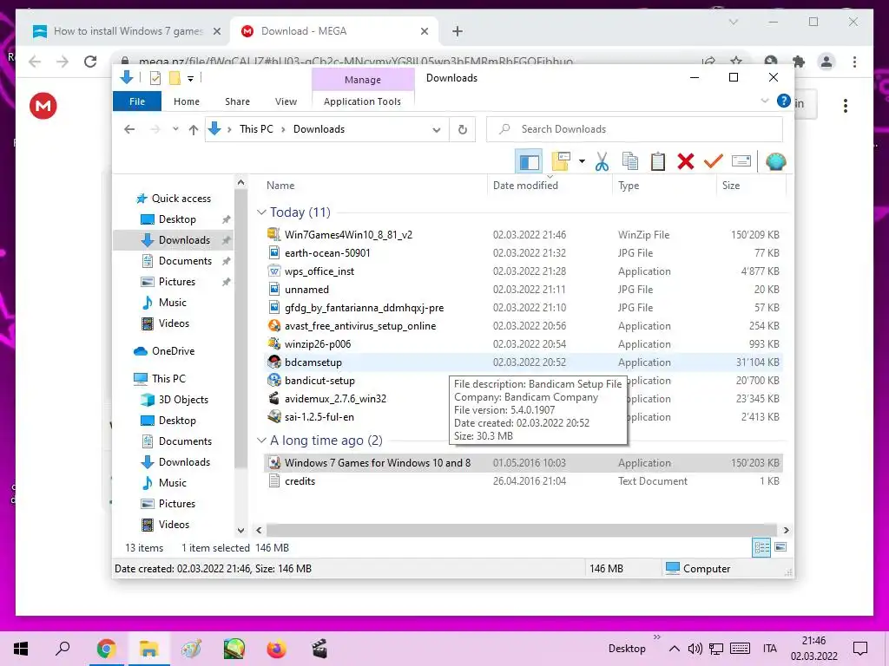Viewport: 889px width, 666px height.
Task: Collapse the Today (11) group
Action: [261, 212]
